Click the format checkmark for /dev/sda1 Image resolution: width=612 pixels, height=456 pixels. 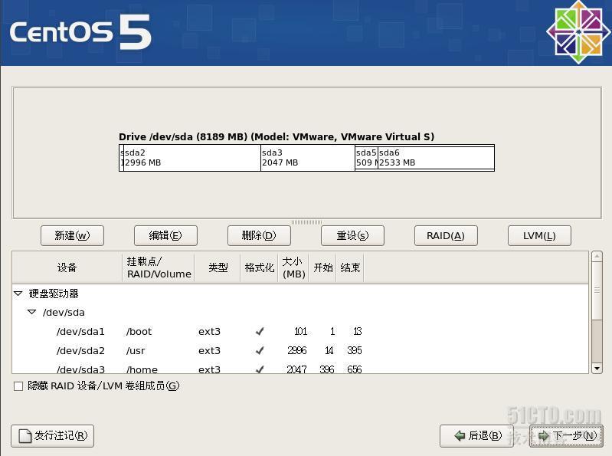tap(260, 331)
